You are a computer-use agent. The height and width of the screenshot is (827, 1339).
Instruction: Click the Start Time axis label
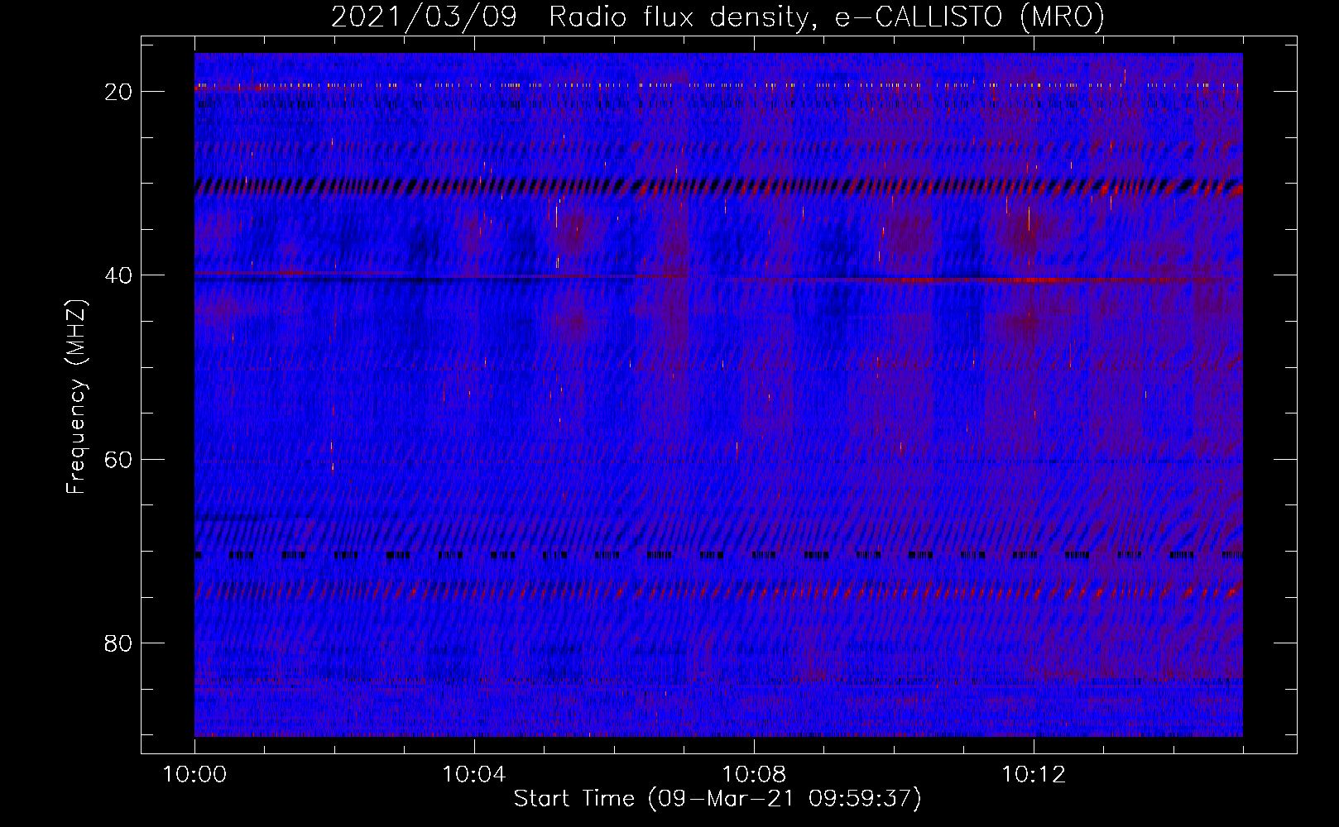point(717,798)
